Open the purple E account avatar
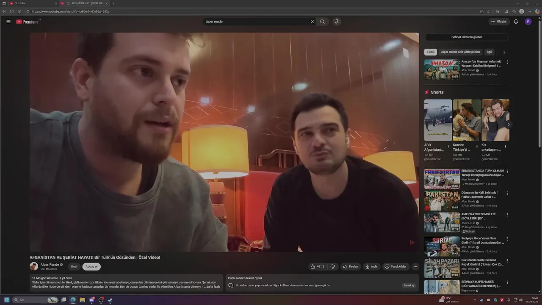This screenshot has width=542, height=305. (528, 22)
